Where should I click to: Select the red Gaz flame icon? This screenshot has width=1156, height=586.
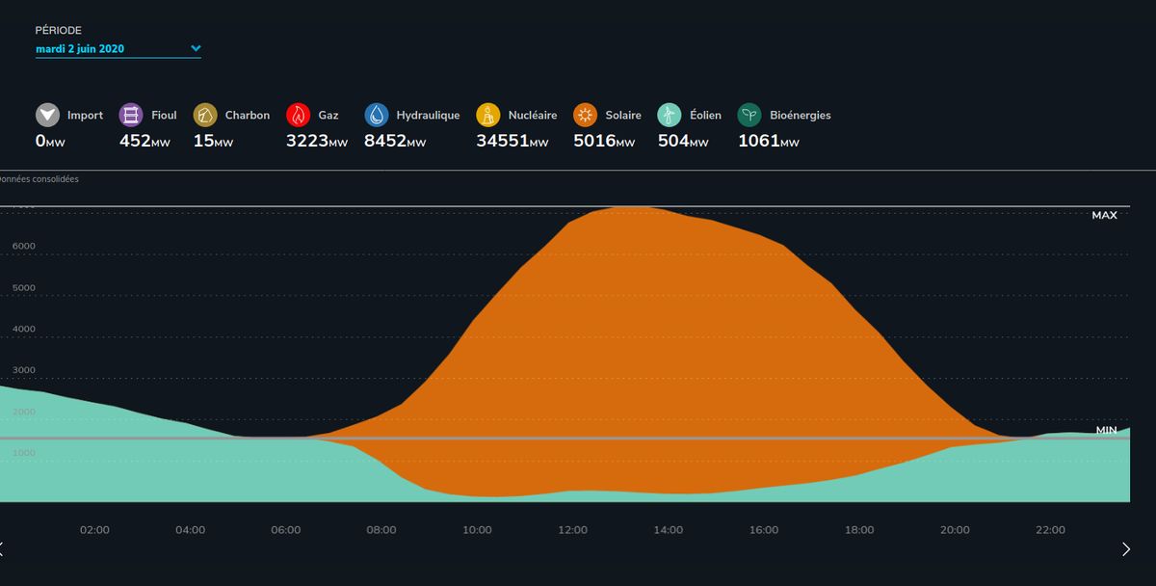click(x=299, y=116)
